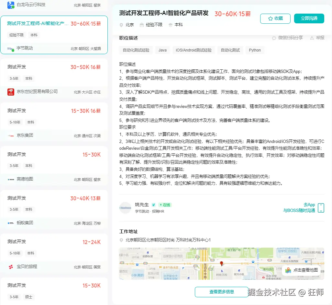This screenshot has width=332, height=305.
Task: Click 白龙马云行科技 company logo
Action: (x=11, y=5)
